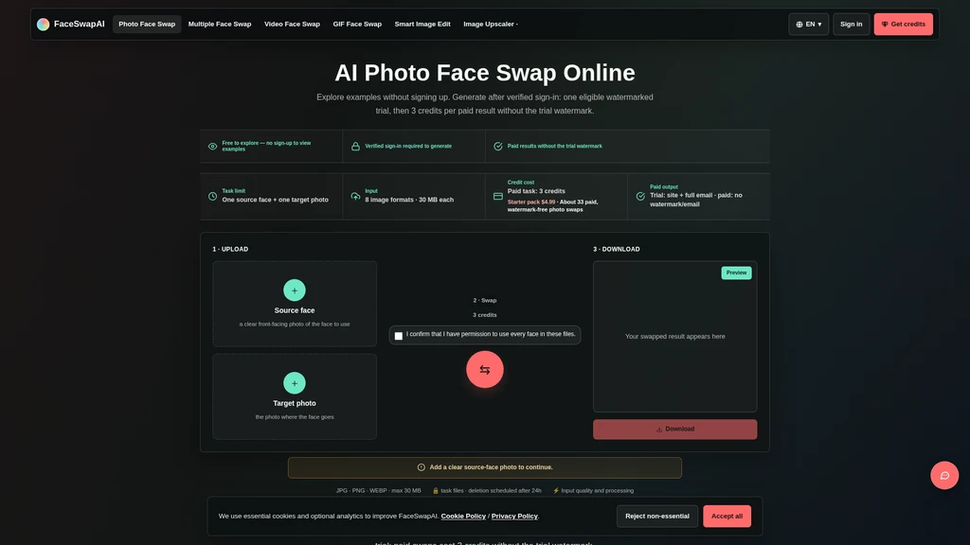Add a Target photo with plus icon
The height and width of the screenshot is (545, 970).
(x=295, y=383)
